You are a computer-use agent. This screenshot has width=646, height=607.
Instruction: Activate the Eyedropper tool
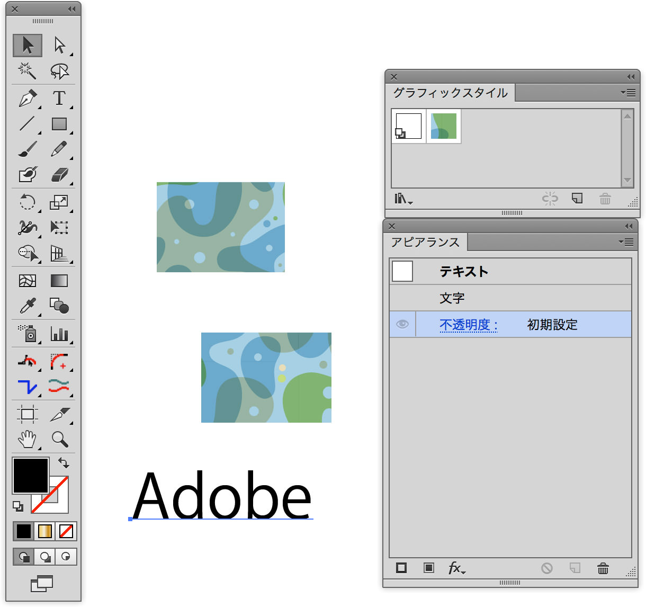click(x=28, y=306)
